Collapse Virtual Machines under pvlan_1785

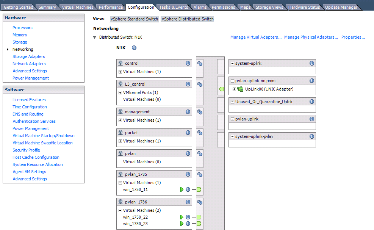(120, 183)
